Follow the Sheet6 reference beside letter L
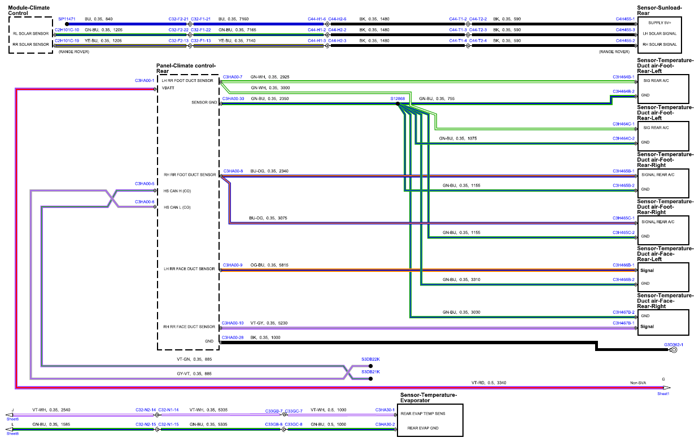 tap(12, 434)
